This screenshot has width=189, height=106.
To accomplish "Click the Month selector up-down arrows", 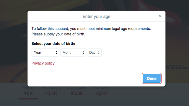I will [83, 52].
